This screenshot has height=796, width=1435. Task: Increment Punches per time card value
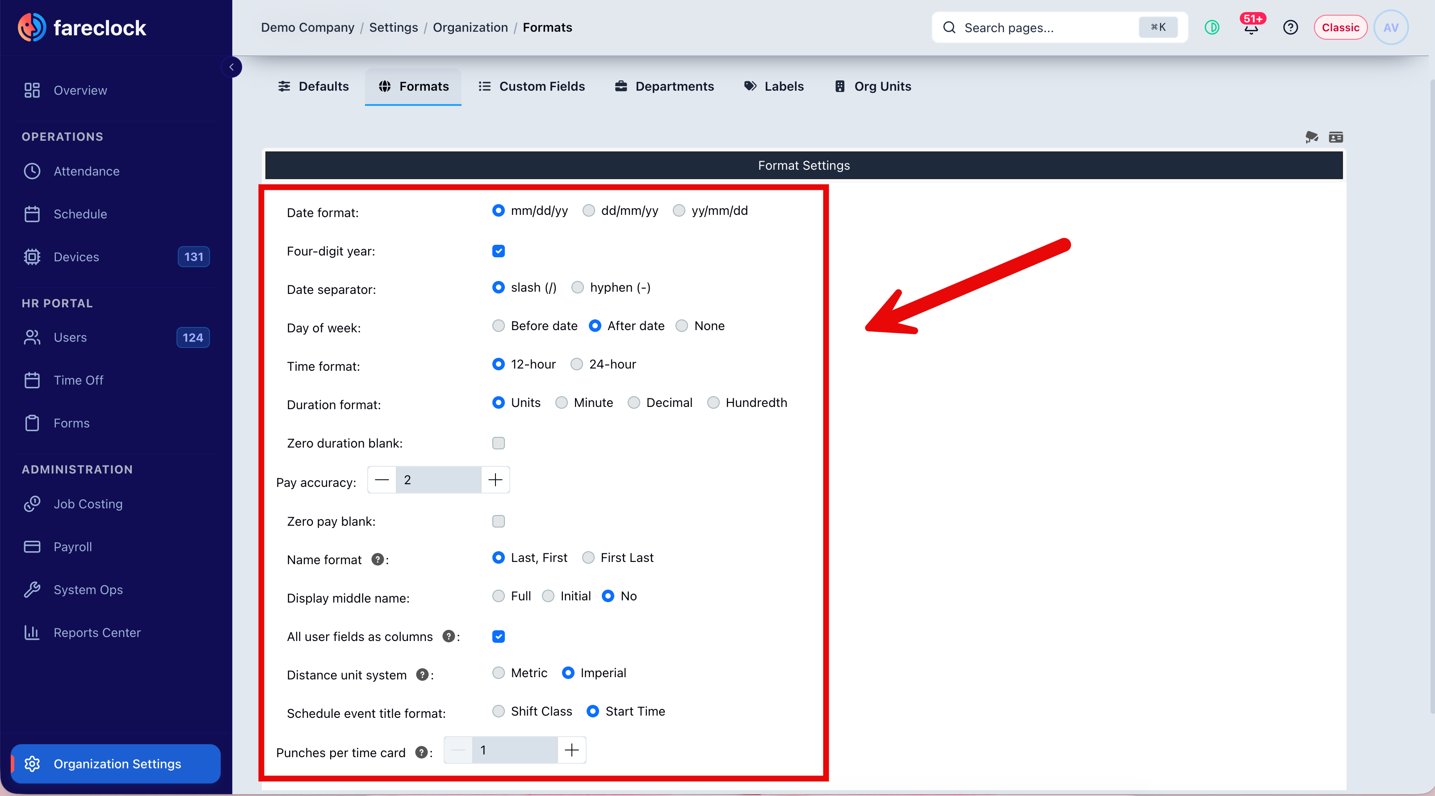(571, 750)
